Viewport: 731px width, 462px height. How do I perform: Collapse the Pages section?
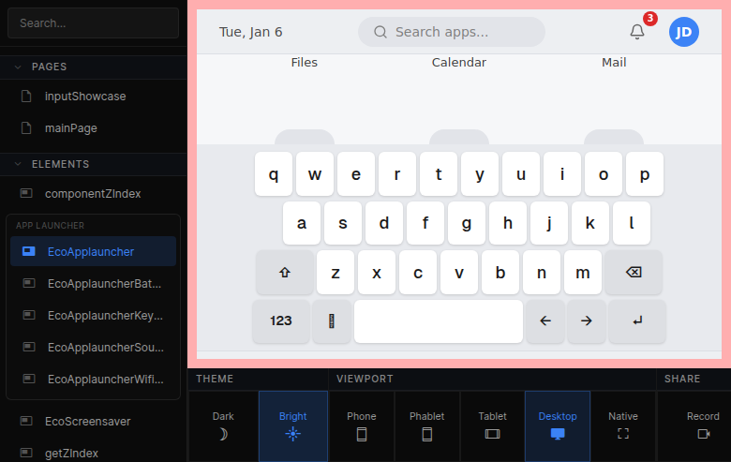click(x=18, y=67)
